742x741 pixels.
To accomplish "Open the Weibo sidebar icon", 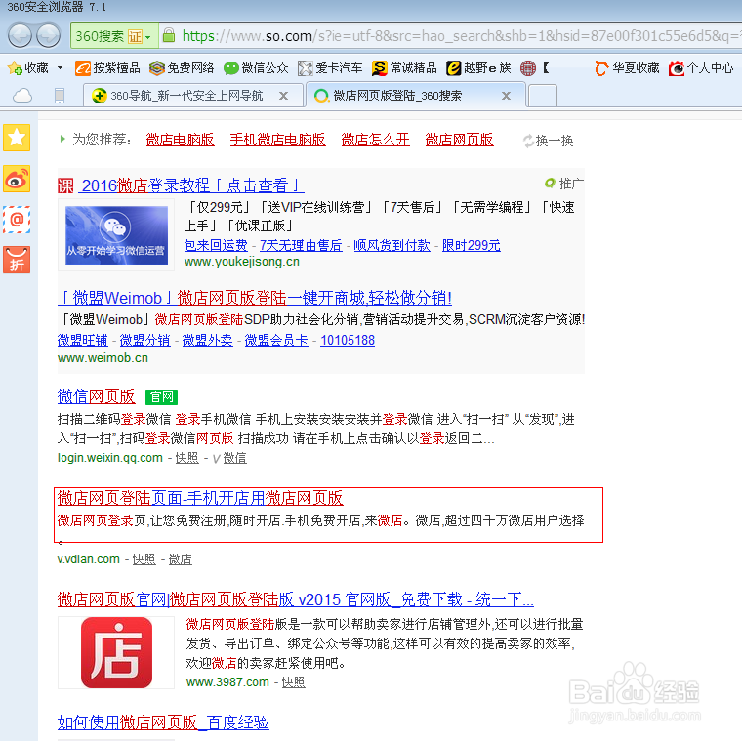I will point(17,179).
